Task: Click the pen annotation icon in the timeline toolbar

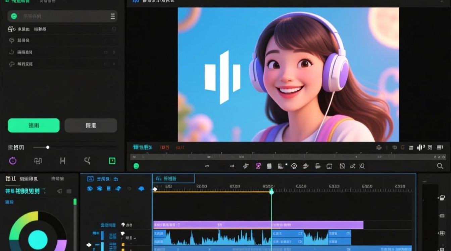Action: tap(353, 166)
